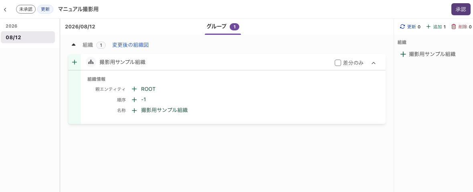Click the red 削除 trash icon

pos(454,26)
